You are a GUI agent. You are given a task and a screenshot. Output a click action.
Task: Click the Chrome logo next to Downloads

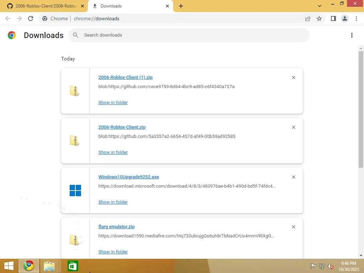click(x=12, y=35)
